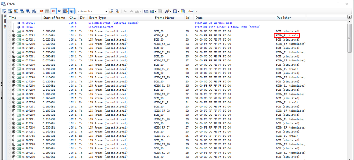This screenshot has height=160, width=354.
Task: Select 'HDHM_FL (real)' in row 0.017762
Action: [287, 36]
